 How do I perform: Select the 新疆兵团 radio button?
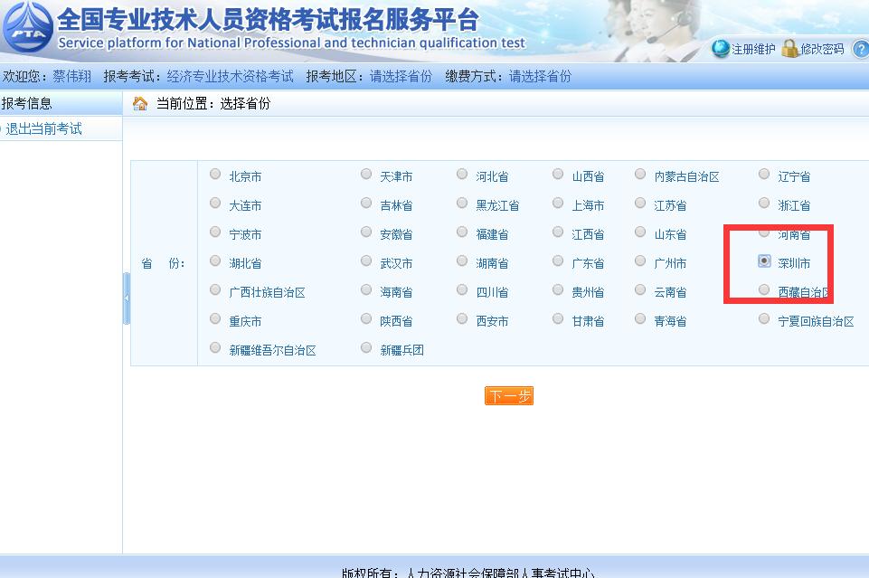click(x=366, y=348)
